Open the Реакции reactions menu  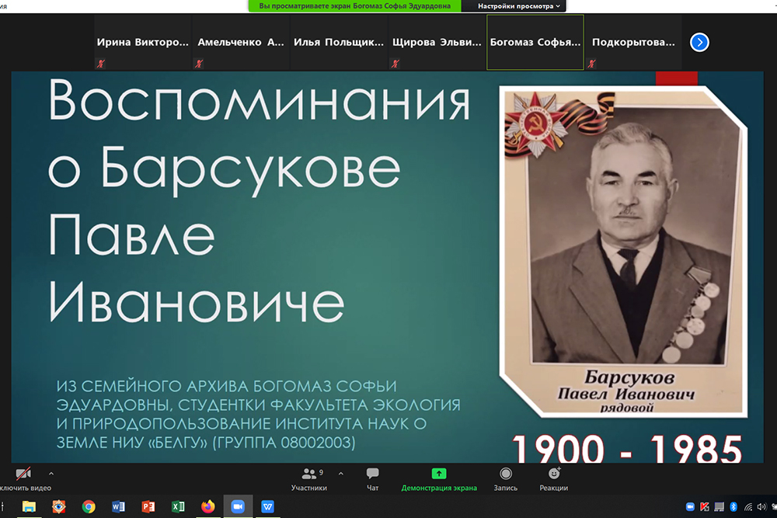554,478
